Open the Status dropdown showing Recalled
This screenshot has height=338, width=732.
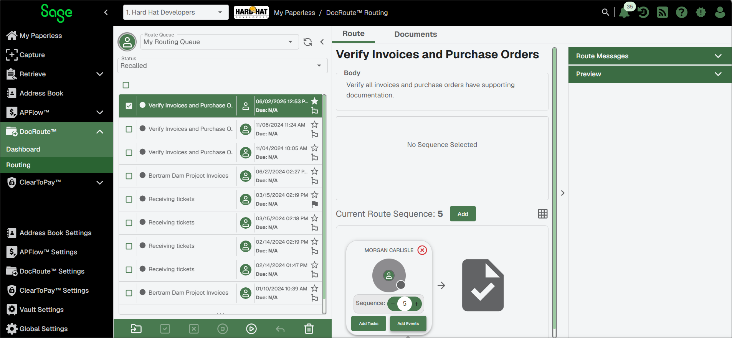222,66
